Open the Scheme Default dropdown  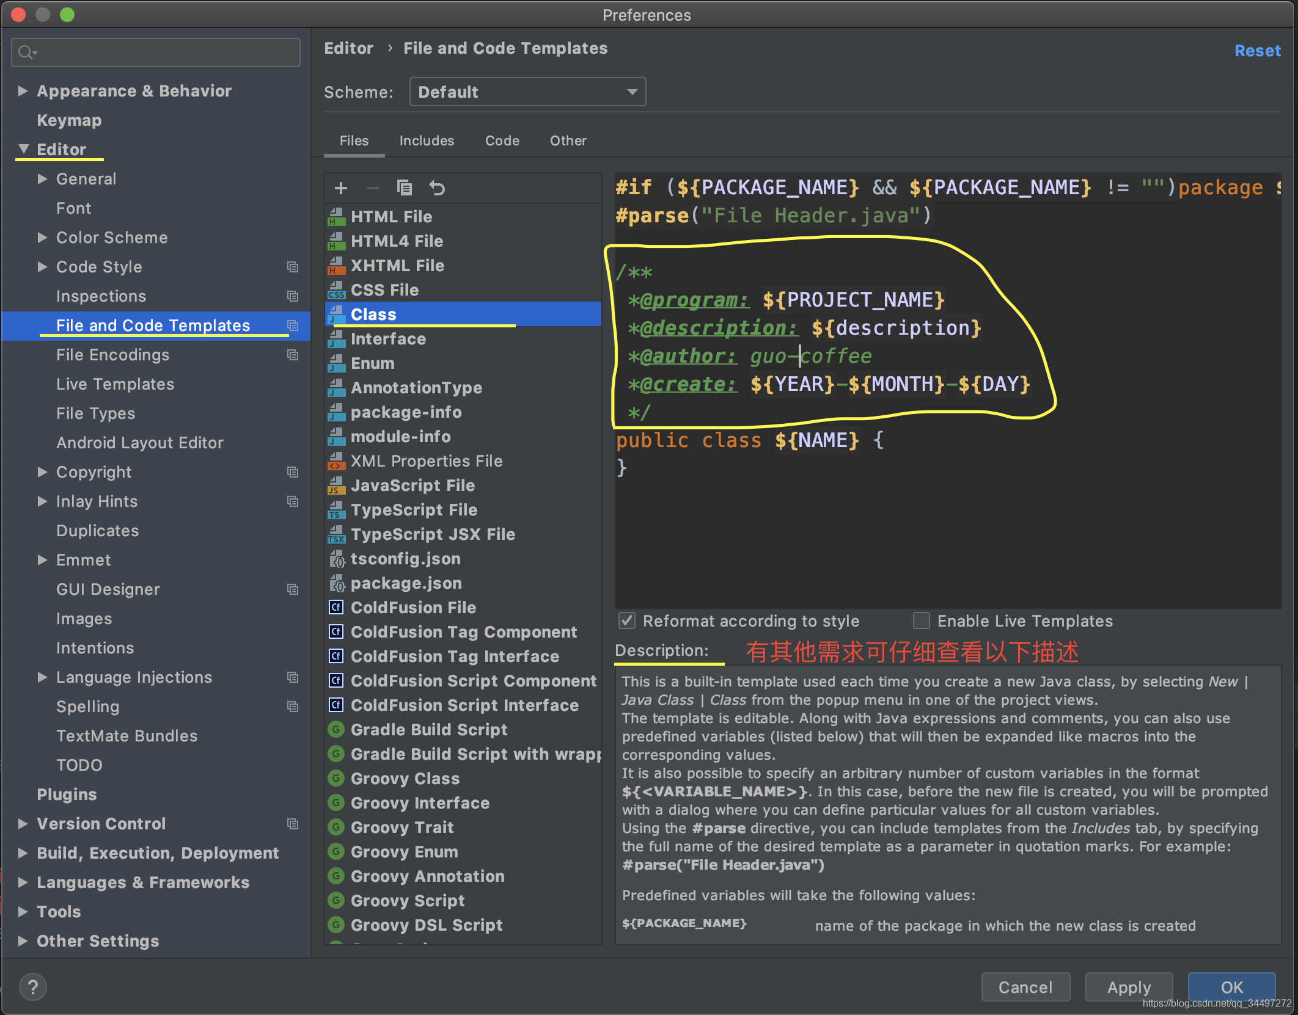click(x=527, y=92)
